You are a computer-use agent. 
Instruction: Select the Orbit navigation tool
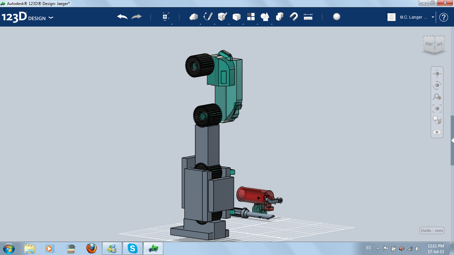tap(437, 85)
